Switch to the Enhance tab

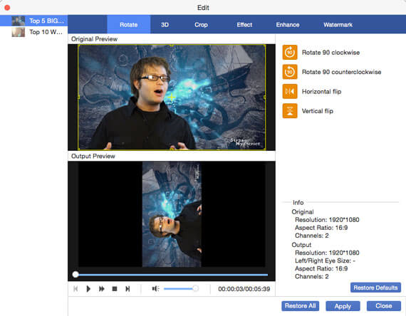(x=288, y=25)
